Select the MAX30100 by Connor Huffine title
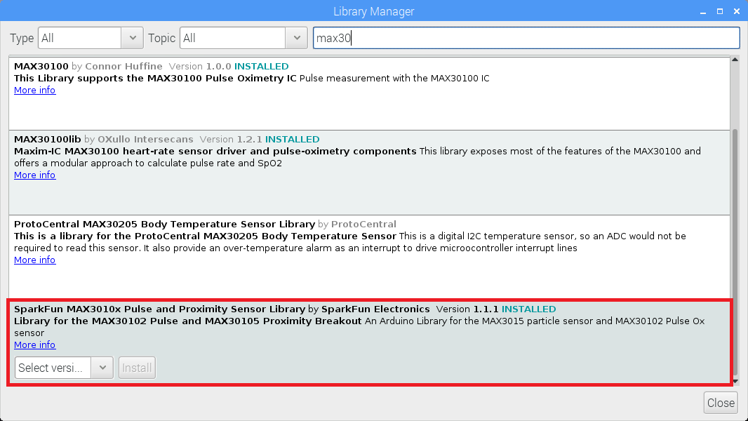The width and height of the screenshot is (748, 421). [x=88, y=66]
